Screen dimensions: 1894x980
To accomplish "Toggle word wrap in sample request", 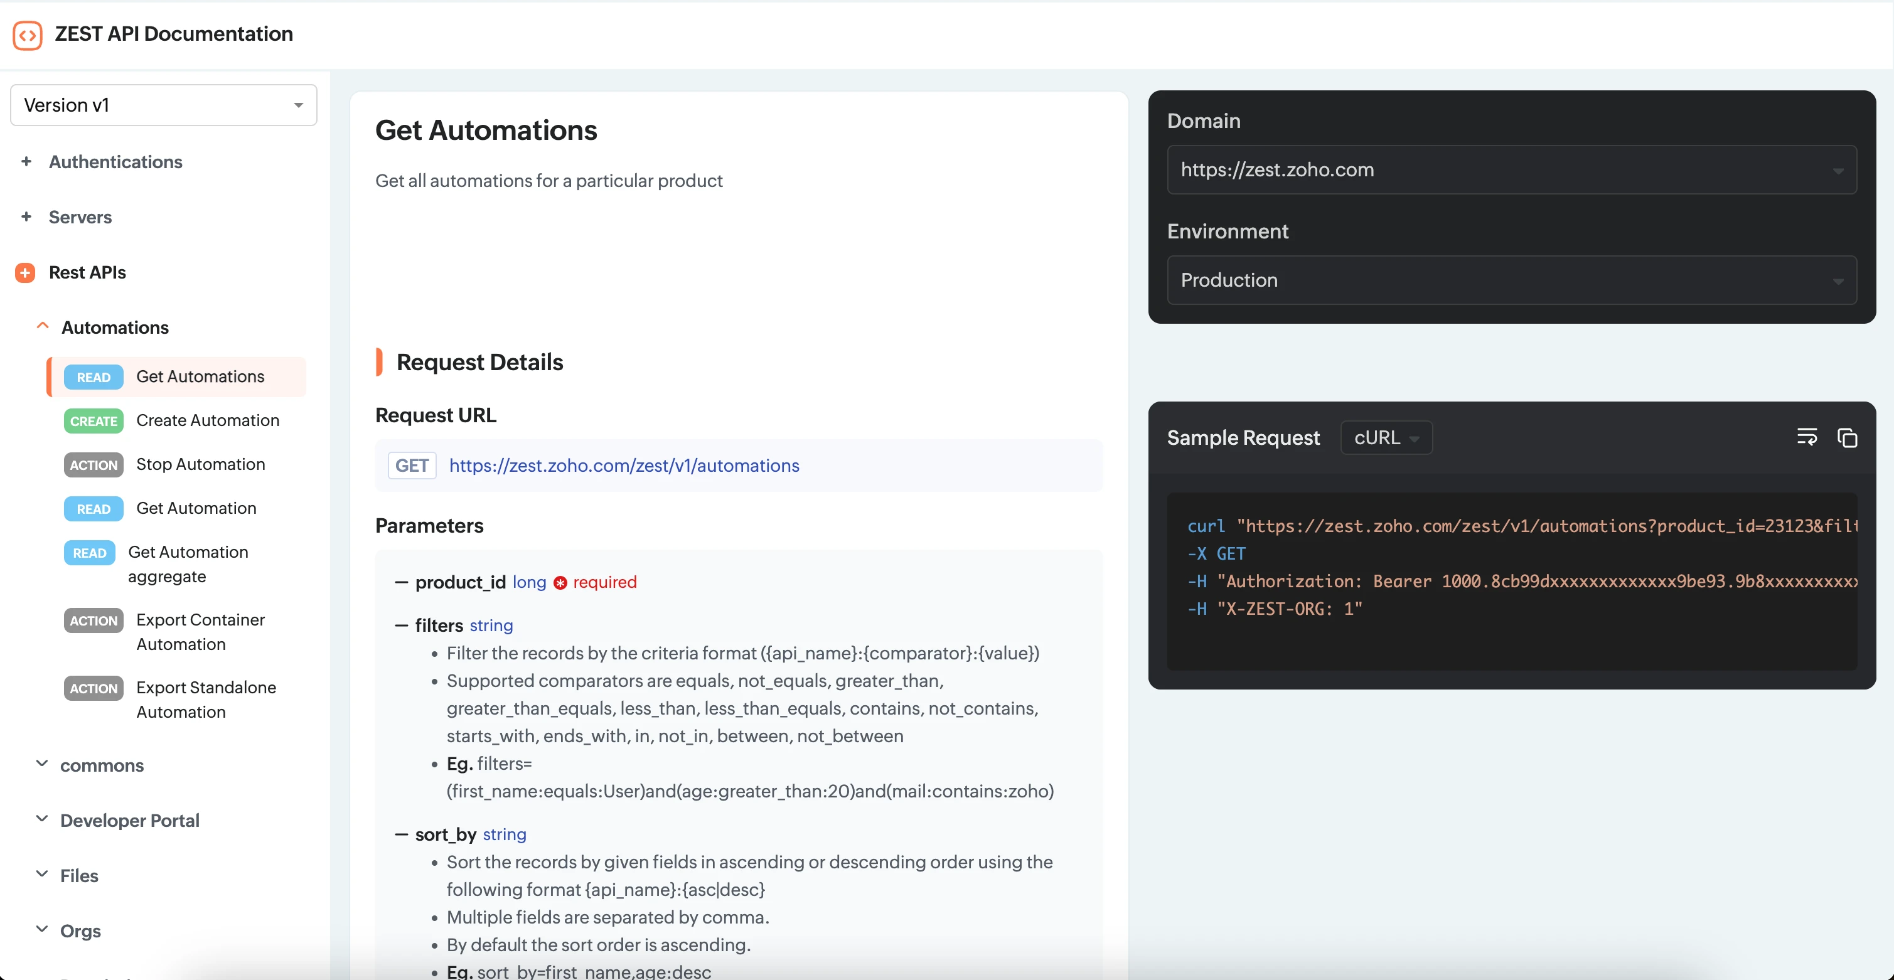I will point(1807,437).
